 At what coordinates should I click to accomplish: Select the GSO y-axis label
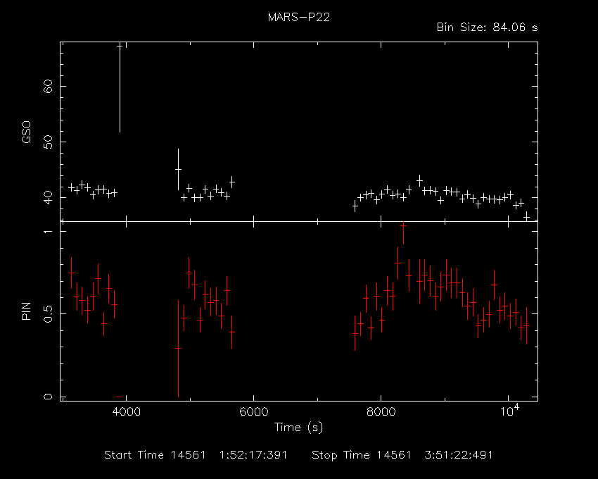pyautogui.click(x=26, y=132)
